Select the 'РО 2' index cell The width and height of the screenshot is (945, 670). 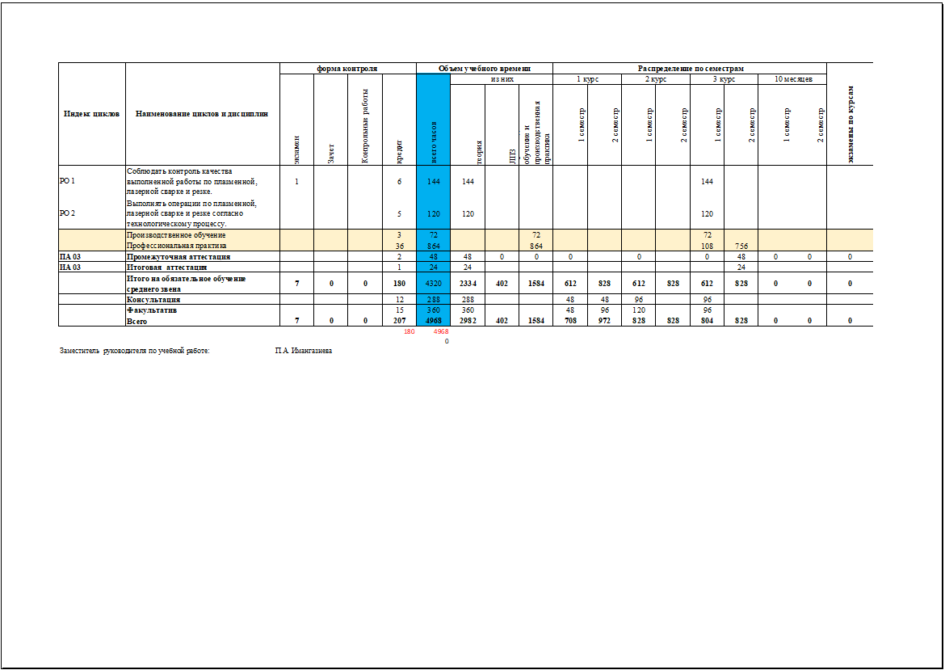click(68, 213)
